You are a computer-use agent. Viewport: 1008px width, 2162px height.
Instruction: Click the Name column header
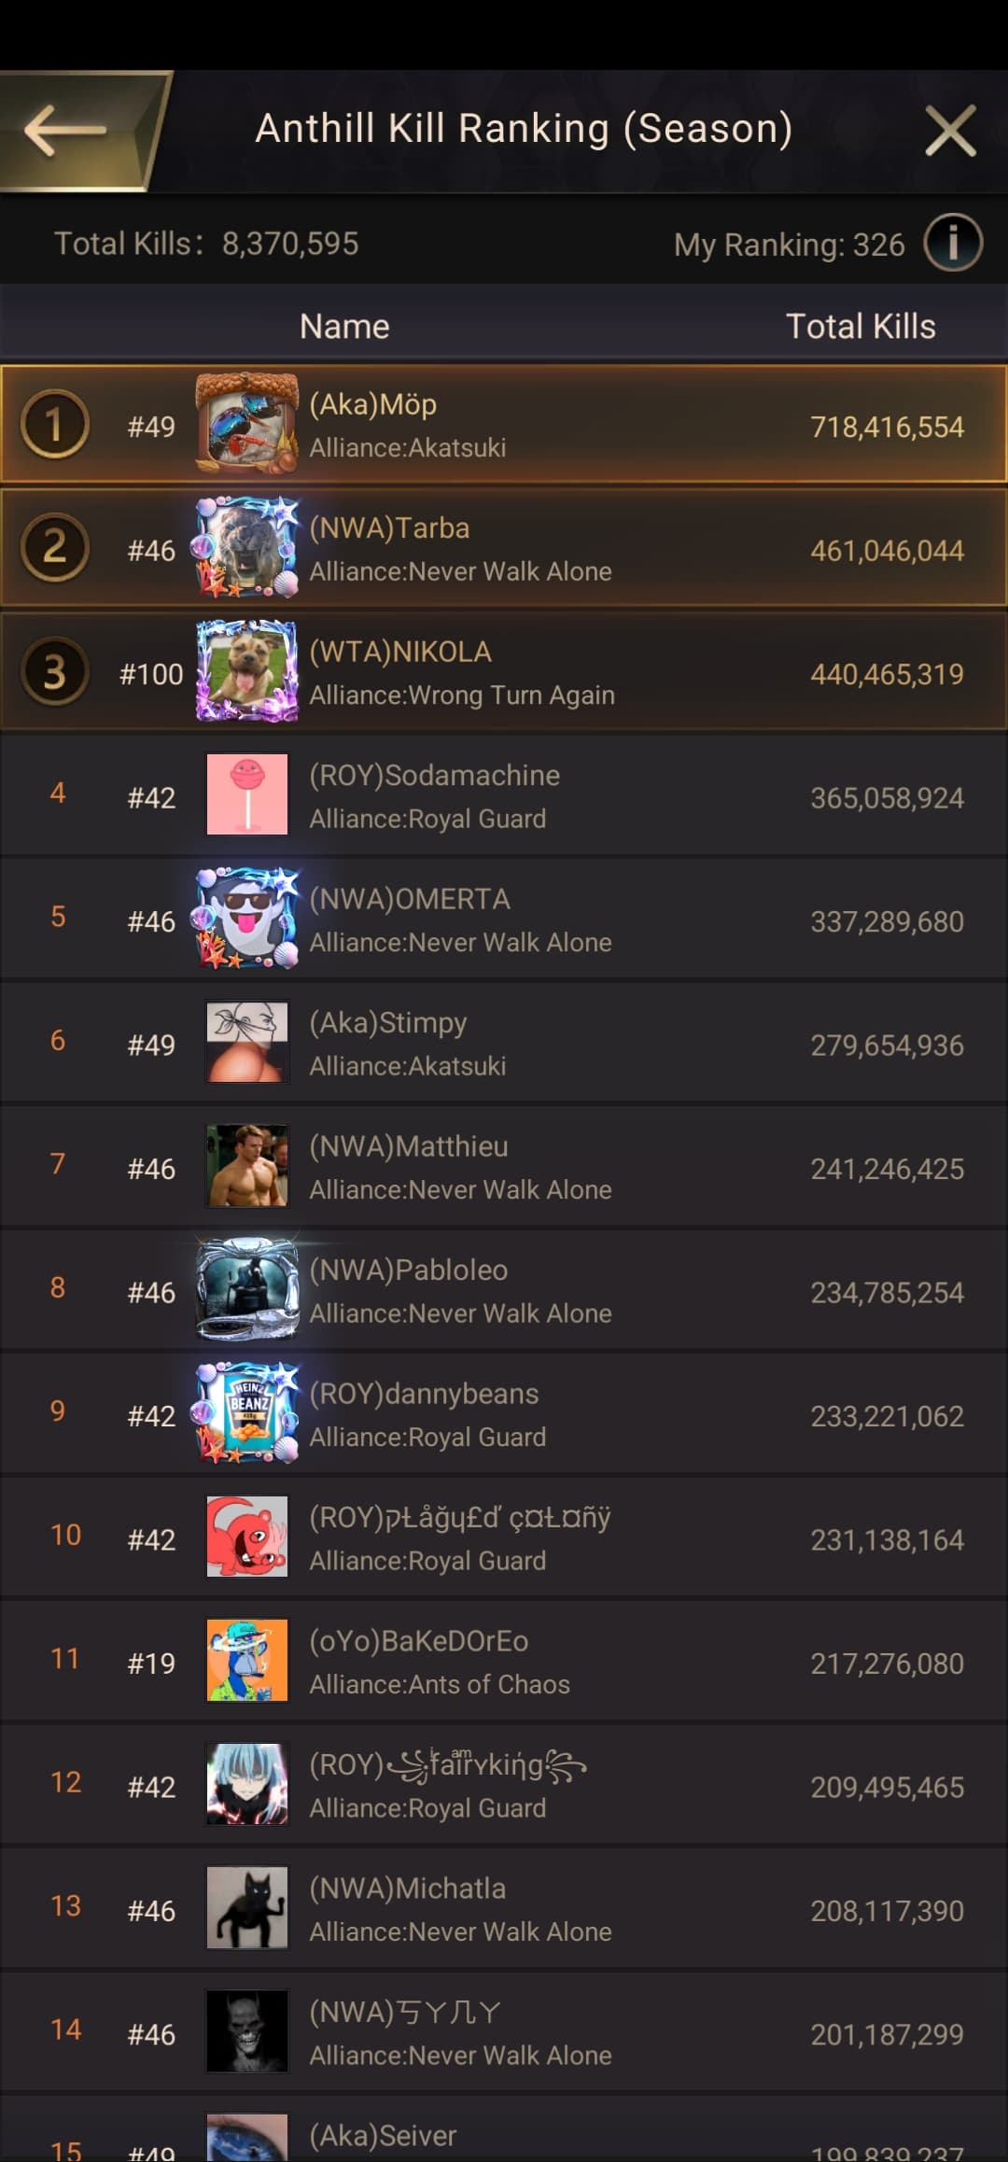tap(344, 327)
